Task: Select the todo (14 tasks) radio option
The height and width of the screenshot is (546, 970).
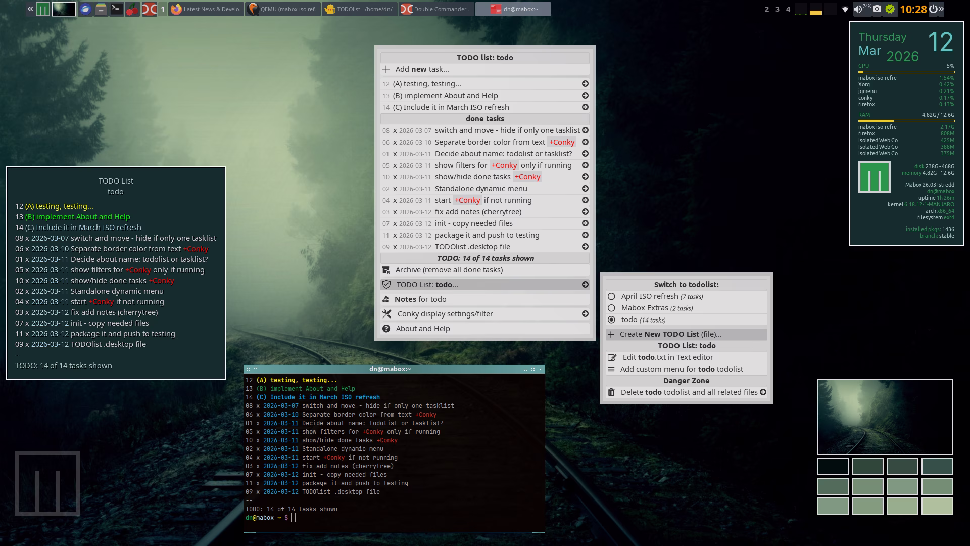Action: tap(611, 320)
